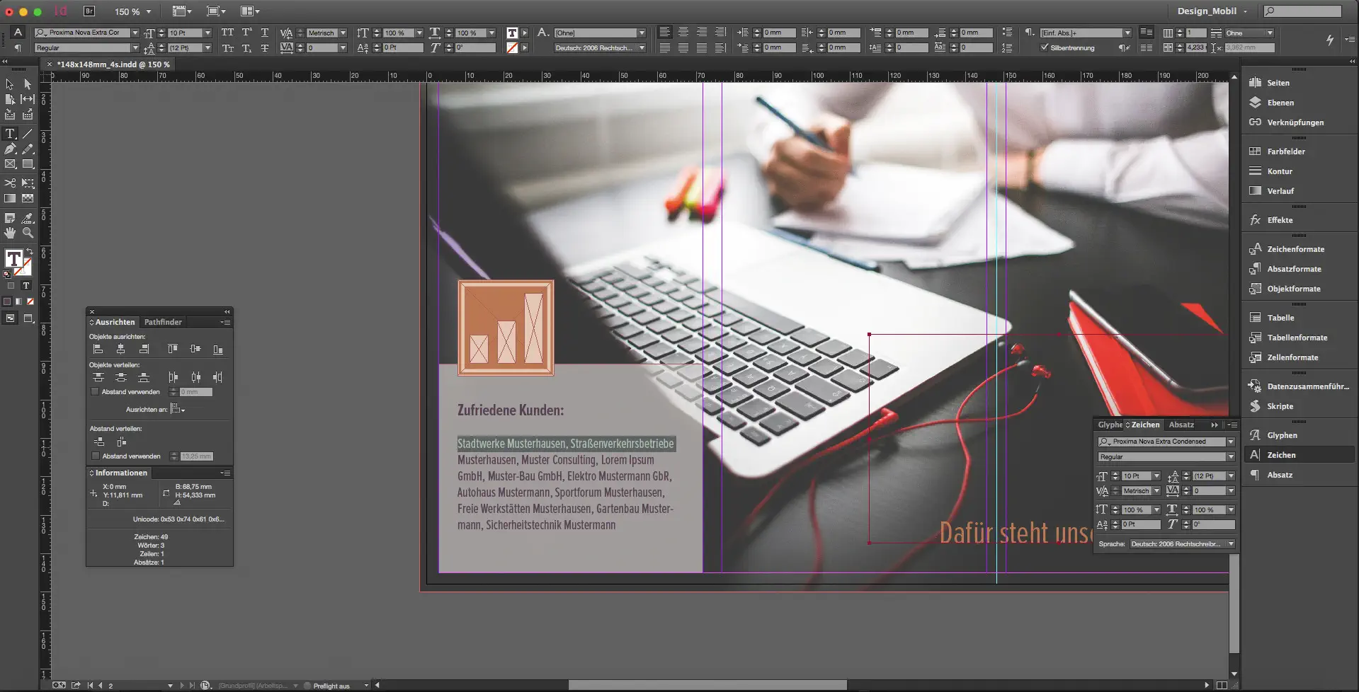The height and width of the screenshot is (692, 1359).
Task: Open the Ebenen panel
Action: coord(1280,103)
